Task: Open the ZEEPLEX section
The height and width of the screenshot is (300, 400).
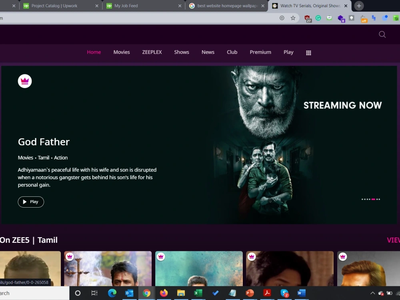Action: tap(152, 52)
